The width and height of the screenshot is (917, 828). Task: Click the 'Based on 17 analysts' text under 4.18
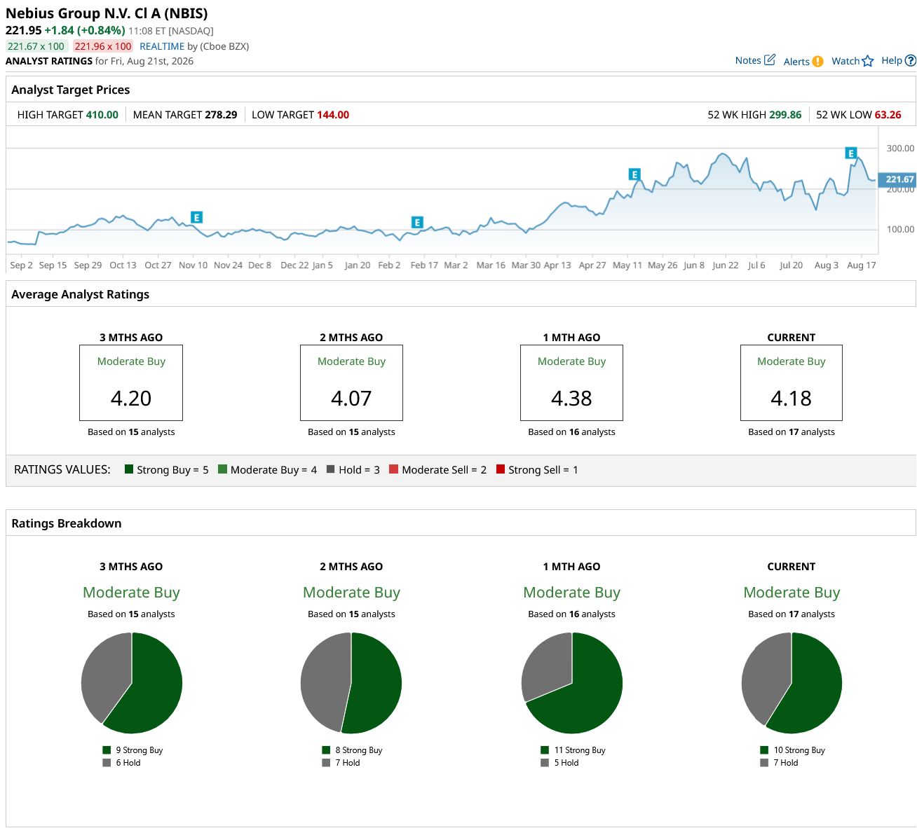coord(792,432)
